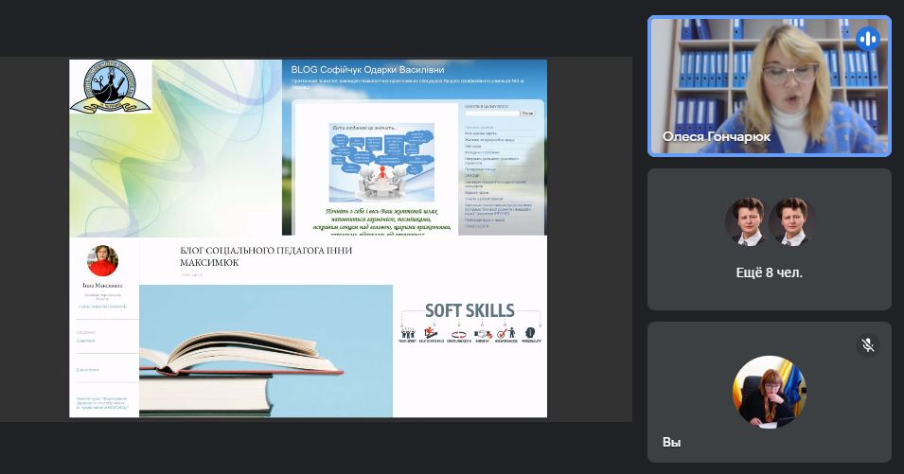The image size is (904, 474).
Task: Click the muted microphone icon on the Вы tile
Action: (x=868, y=345)
